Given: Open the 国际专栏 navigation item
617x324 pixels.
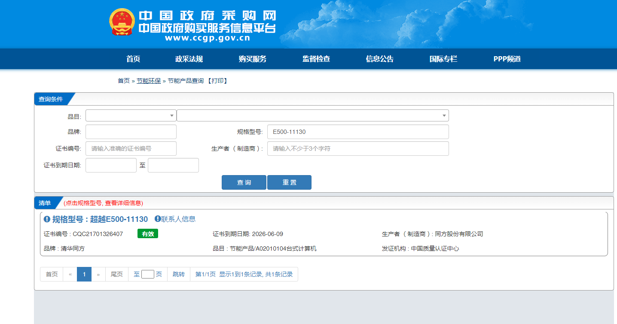Looking at the screenshot, I should [443, 59].
